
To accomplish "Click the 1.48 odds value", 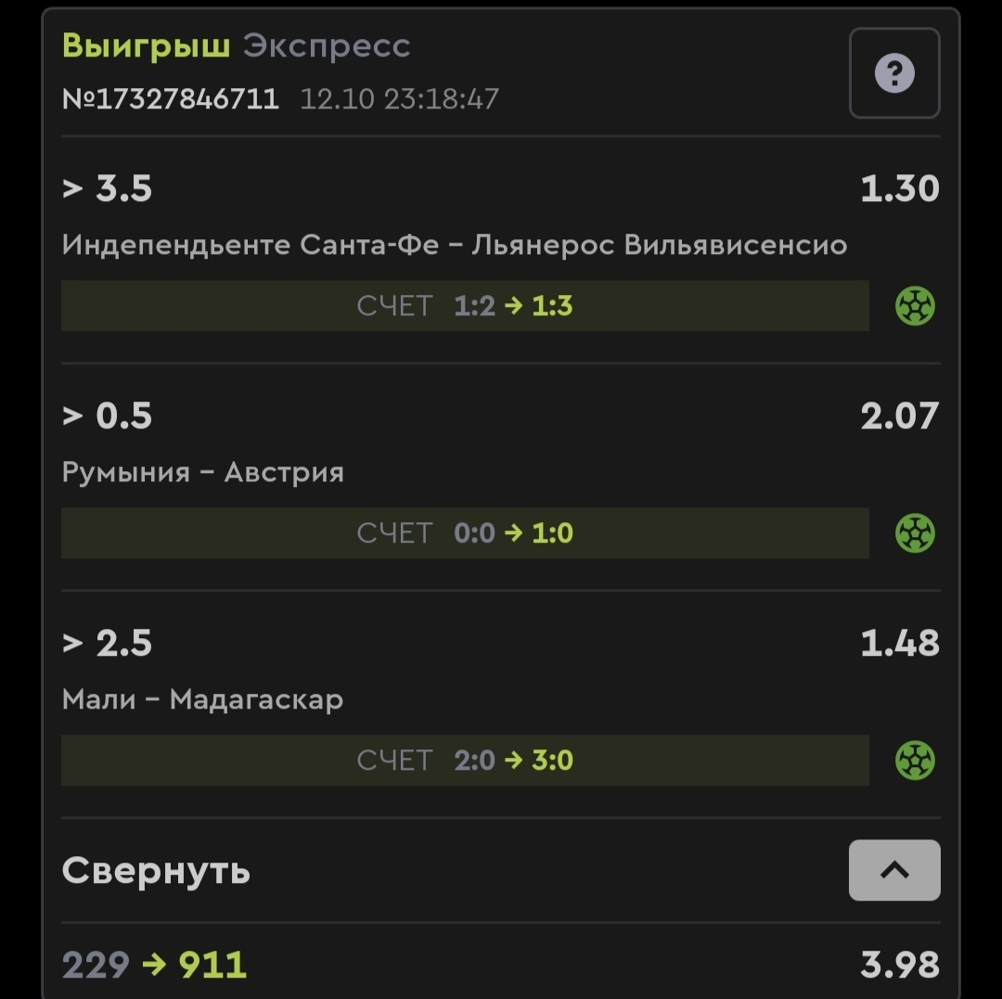I will click(899, 644).
